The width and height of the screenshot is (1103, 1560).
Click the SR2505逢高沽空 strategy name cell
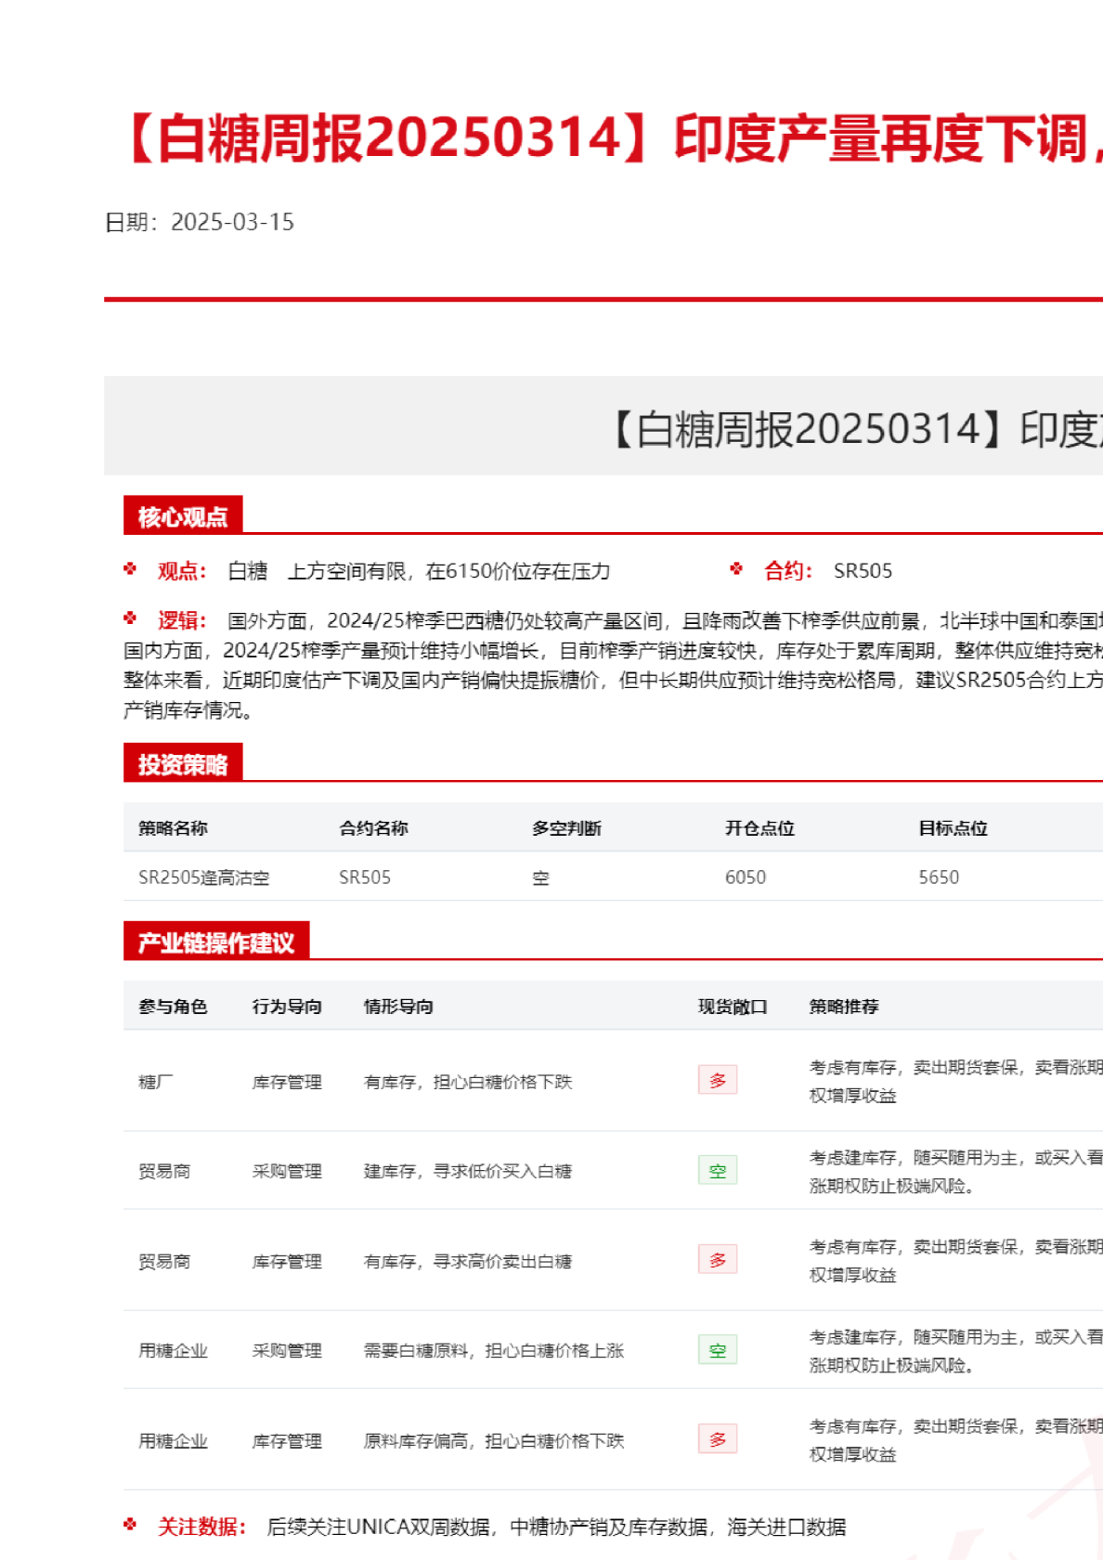pos(203,877)
